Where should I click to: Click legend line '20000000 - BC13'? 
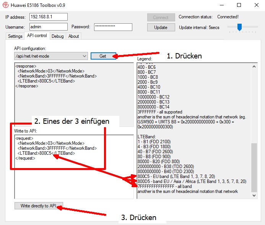tap(153, 102)
